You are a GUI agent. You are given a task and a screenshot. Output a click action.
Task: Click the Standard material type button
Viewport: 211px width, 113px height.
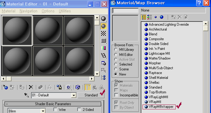point(91,95)
